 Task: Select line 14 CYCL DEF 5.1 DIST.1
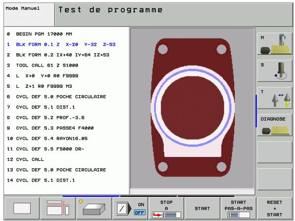pos(41,181)
